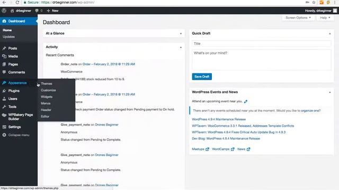Screen dimensions: 339x190
Task: Click the Dashboard gauge icon in sidebar
Action: 4,21
